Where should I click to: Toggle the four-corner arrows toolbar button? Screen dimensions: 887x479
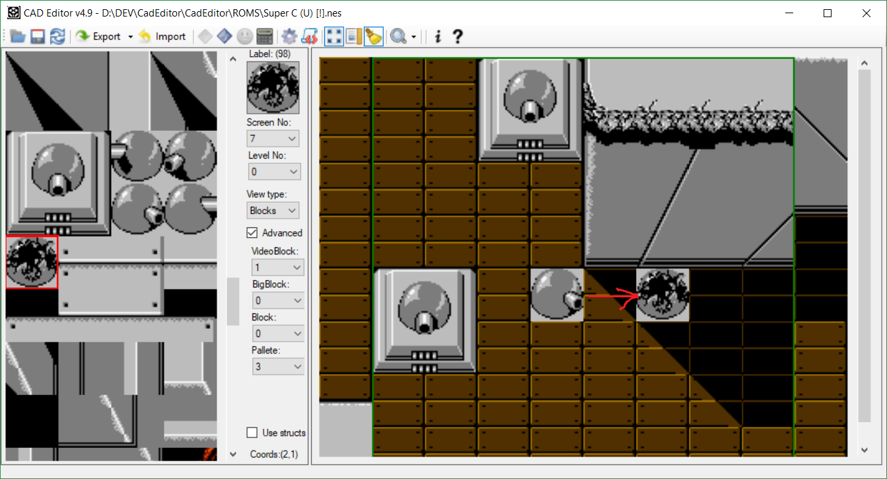point(334,36)
